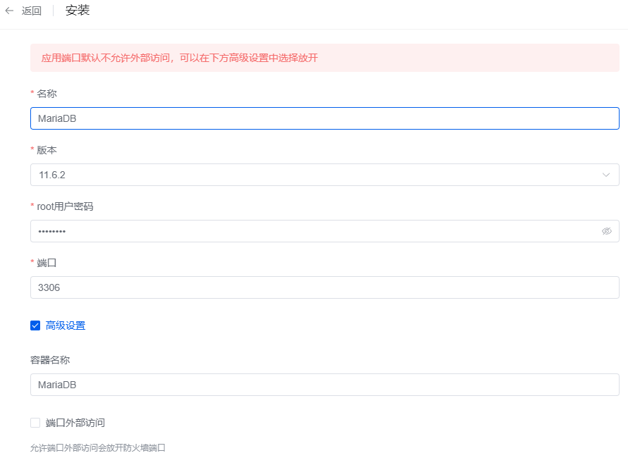Viewport: 628px width, 465px height.
Task: Click the back arrow icon
Action: (10, 11)
